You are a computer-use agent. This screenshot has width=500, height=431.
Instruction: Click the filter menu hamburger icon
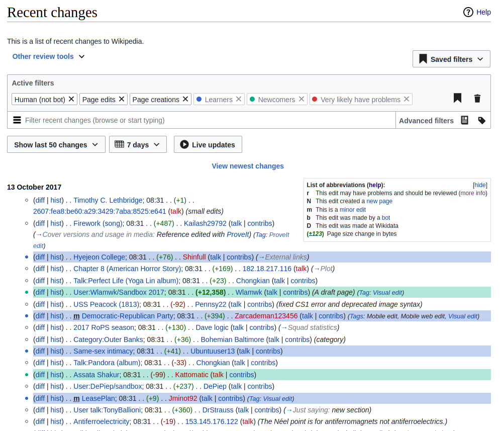[x=17, y=120]
